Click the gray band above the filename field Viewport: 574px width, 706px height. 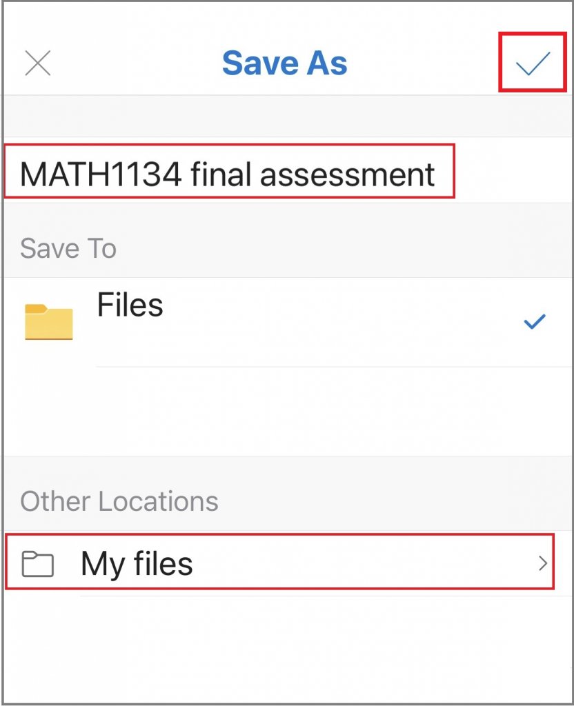coord(288,116)
